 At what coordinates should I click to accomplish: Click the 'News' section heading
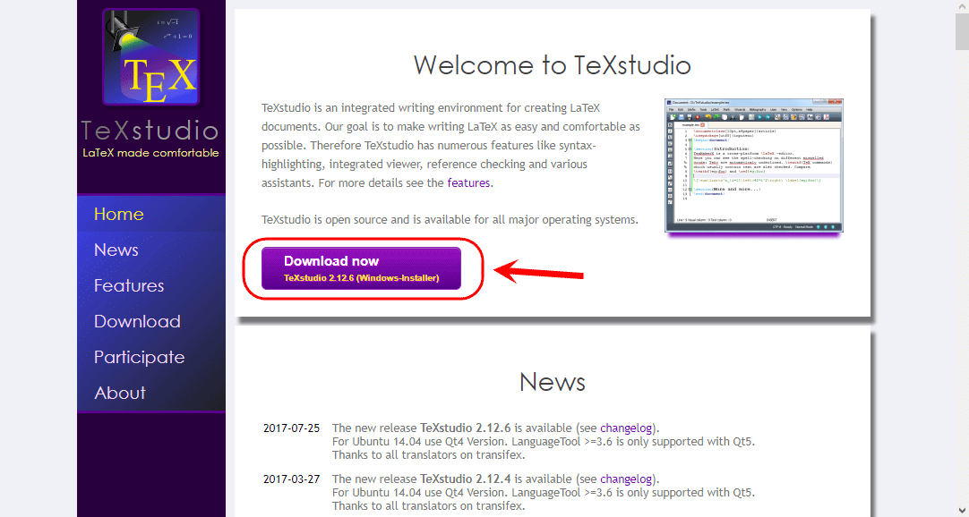click(x=552, y=382)
